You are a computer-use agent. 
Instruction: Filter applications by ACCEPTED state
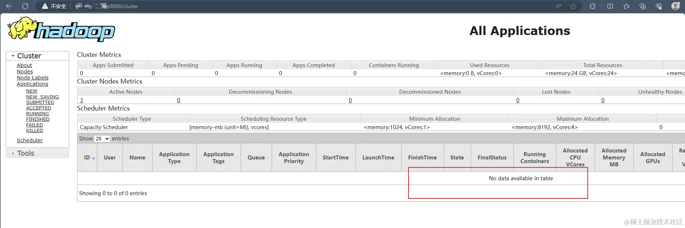[x=39, y=108]
